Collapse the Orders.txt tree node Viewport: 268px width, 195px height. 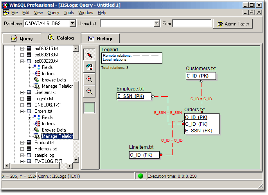(x=22, y=111)
